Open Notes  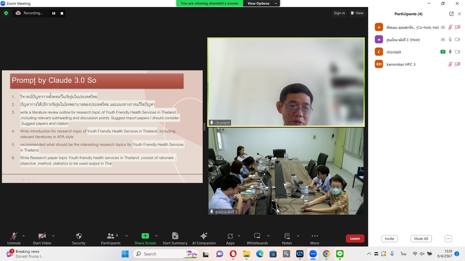pyautogui.click(x=287, y=238)
